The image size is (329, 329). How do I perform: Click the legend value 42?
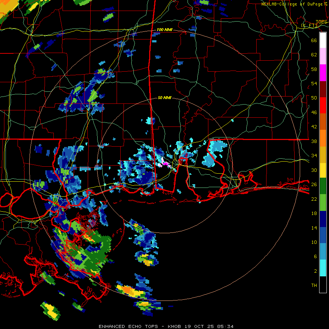pyautogui.click(x=314, y=127)
